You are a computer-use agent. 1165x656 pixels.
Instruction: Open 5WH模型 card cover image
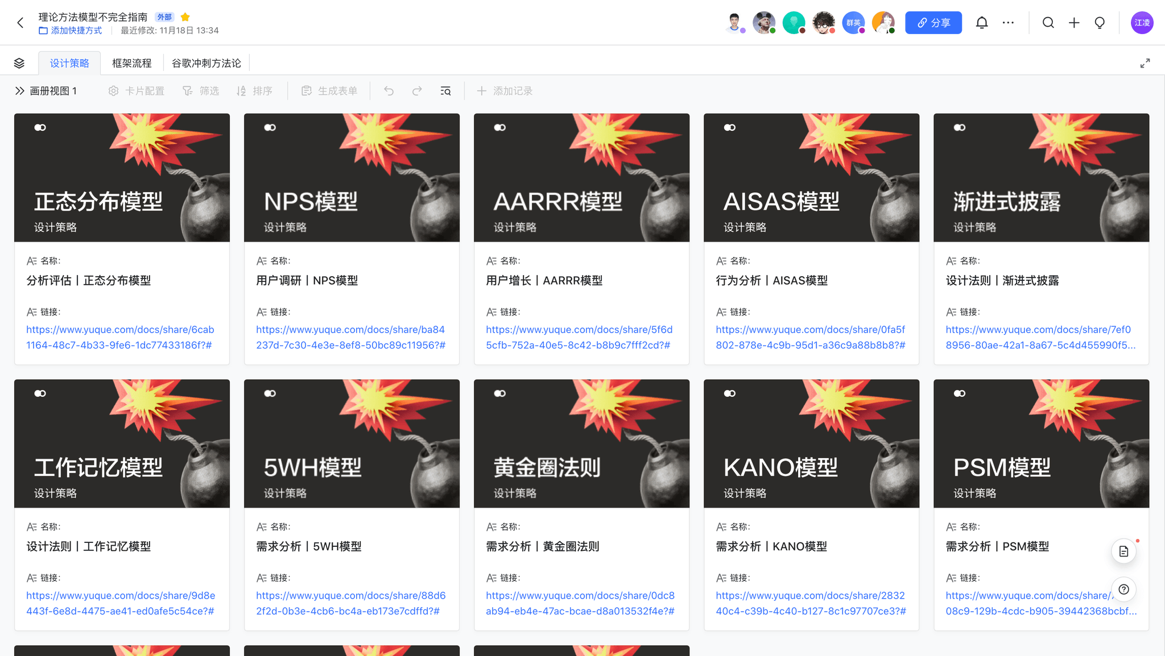click(352, 443)
